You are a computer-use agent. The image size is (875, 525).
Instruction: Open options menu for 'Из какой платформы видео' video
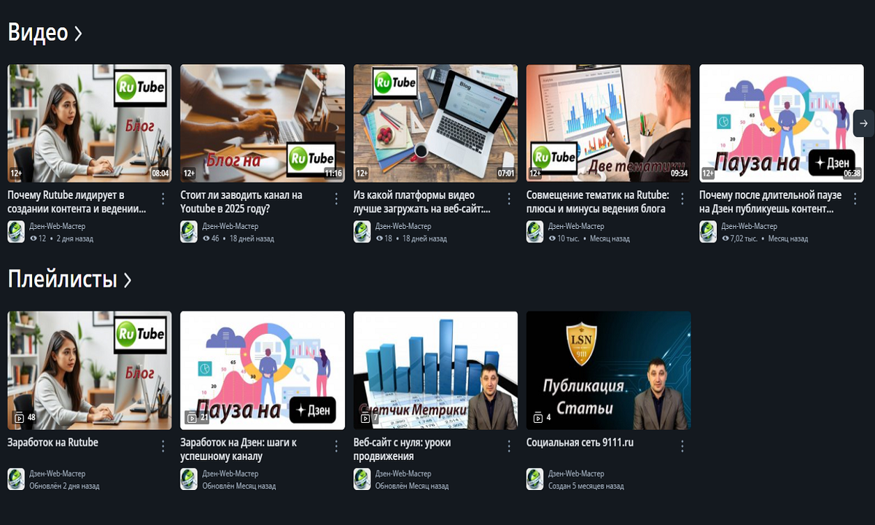click(x=509, y=198)
